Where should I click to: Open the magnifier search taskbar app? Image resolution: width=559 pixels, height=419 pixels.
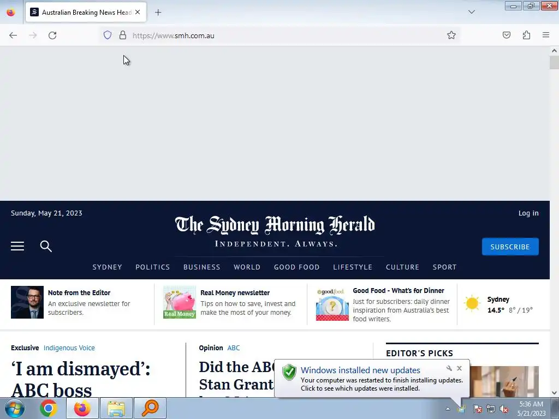[150, 408]
